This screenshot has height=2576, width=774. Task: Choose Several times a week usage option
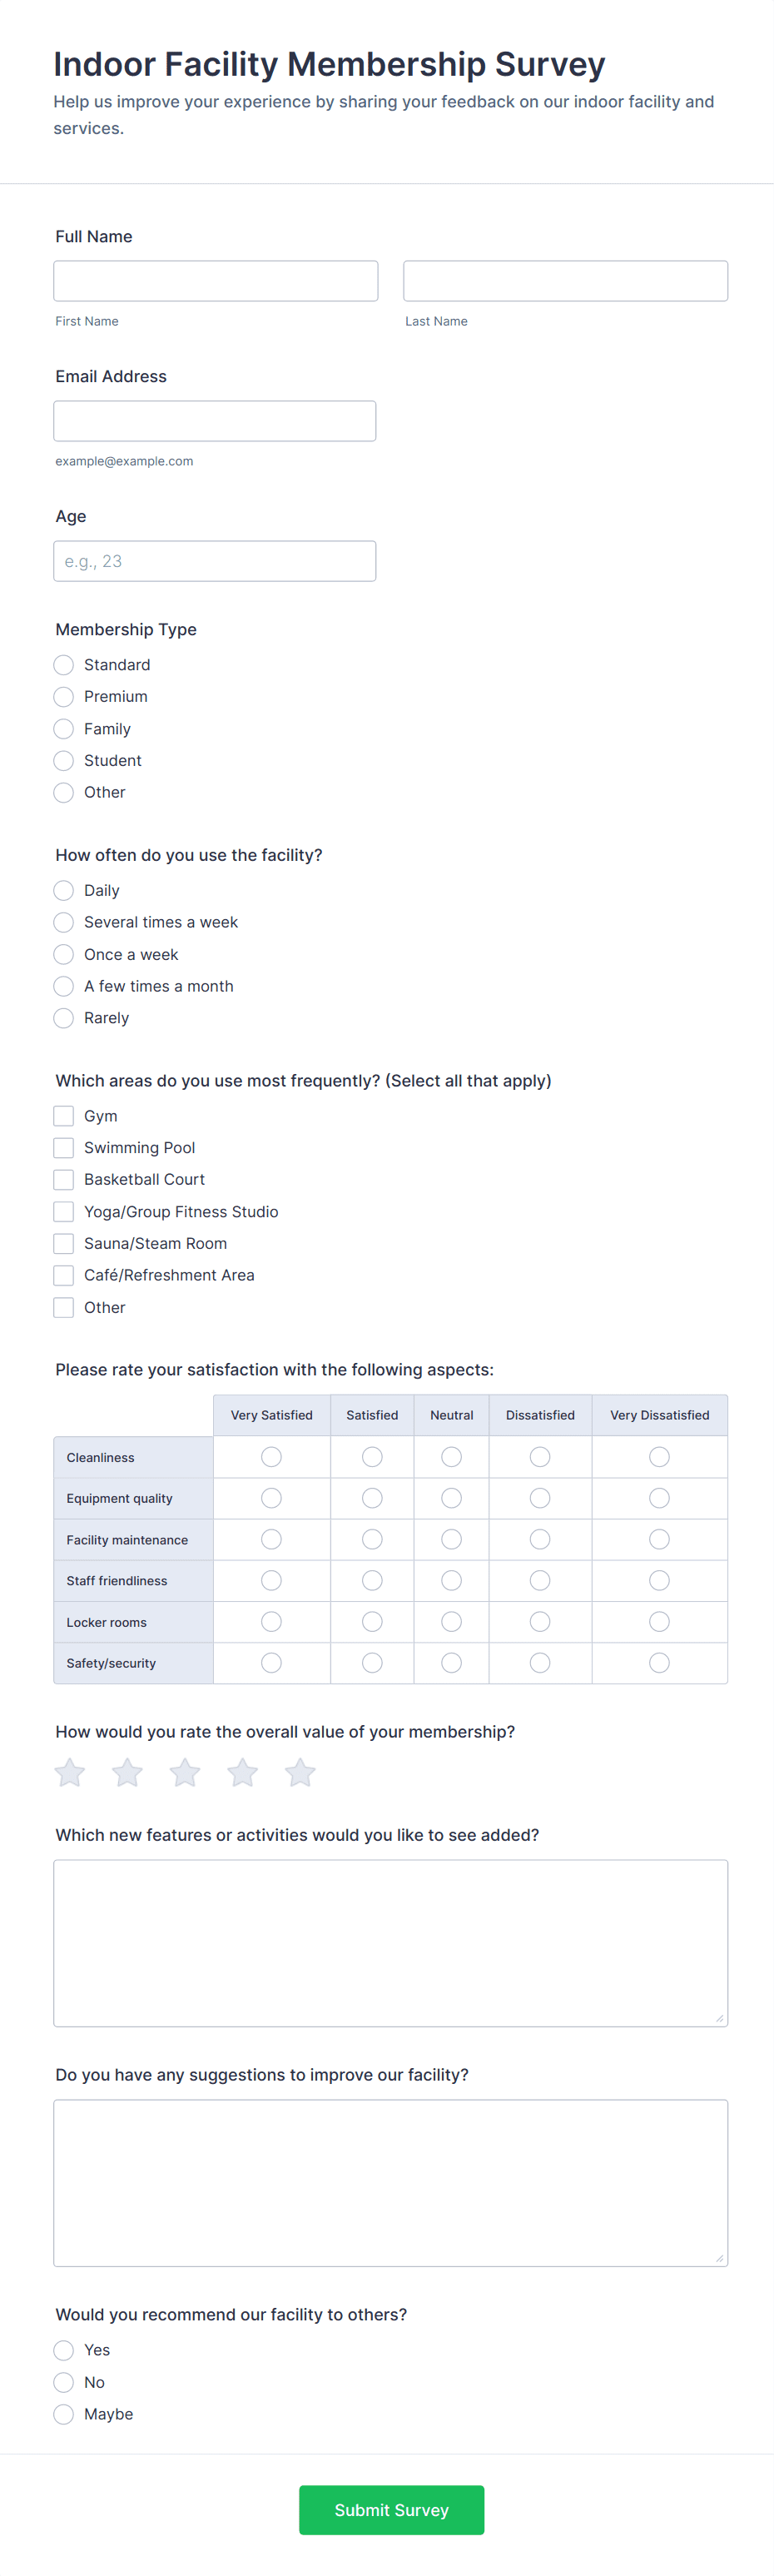point(64,922)
